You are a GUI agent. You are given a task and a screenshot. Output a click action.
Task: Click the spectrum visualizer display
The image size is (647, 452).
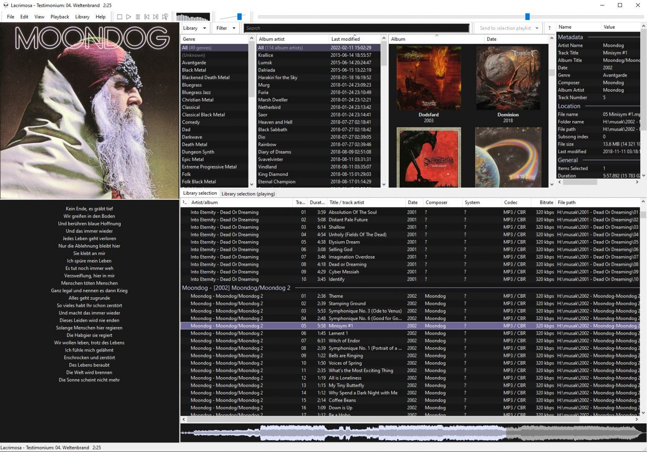[193, 17]
